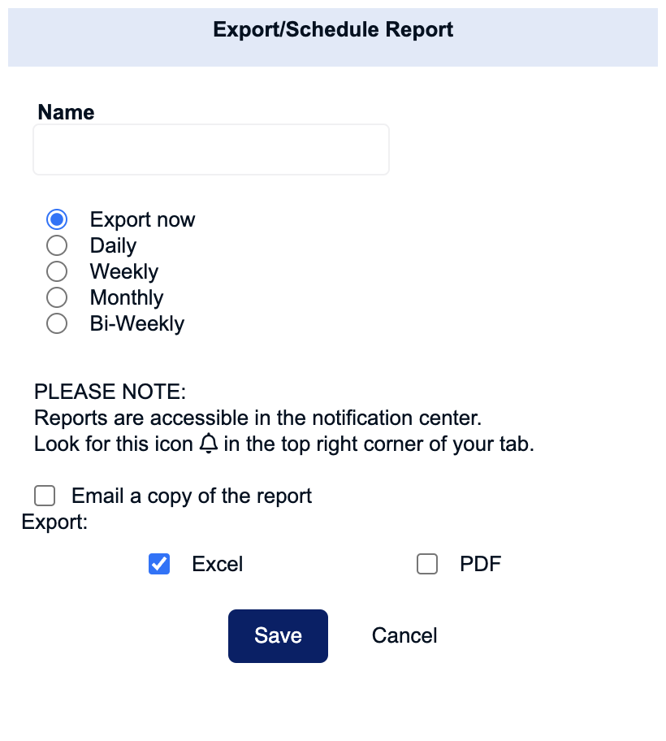Click the Excel label text
This screenshot has height=741, width=666.
(x=218, y=564)
